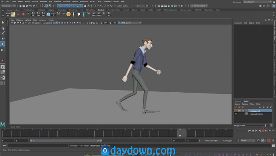Open the Deform menu
Screen dimensions: 276x156
75,1
